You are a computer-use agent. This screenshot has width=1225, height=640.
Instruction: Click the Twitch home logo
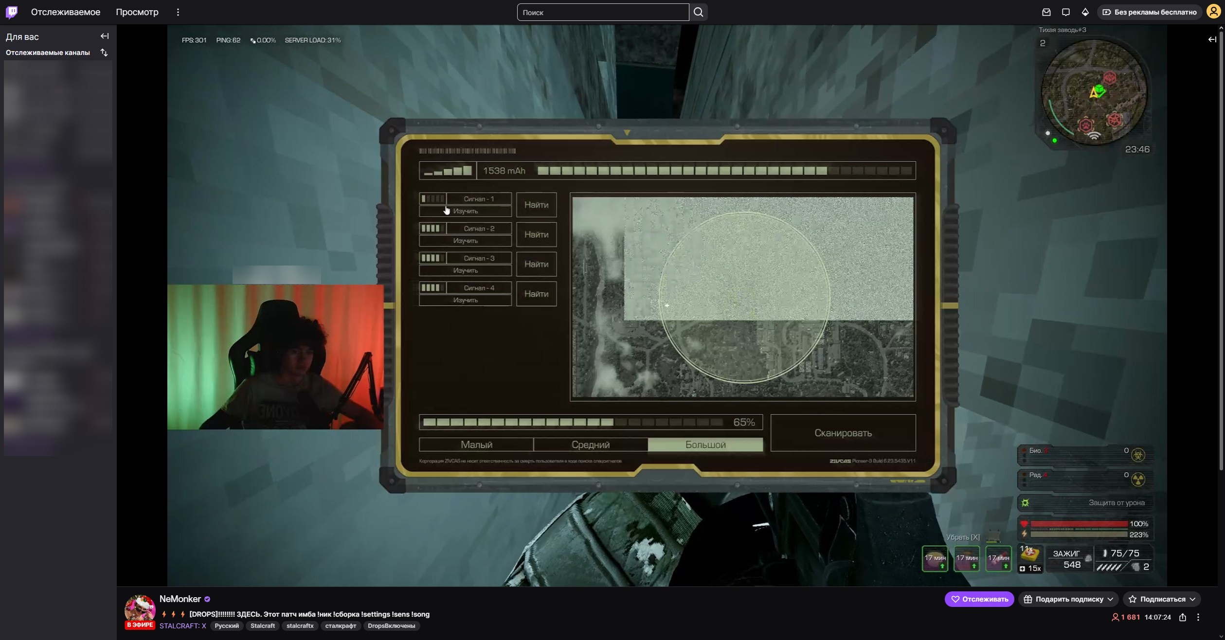(x=12, y=12)
